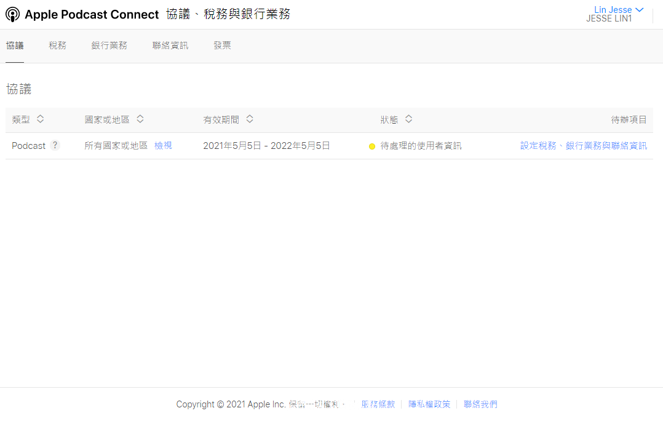Viewport: 663px width, 424px height.
Task: Click the question mark help icon beside Podcast
Action: [x=55, y=145]
